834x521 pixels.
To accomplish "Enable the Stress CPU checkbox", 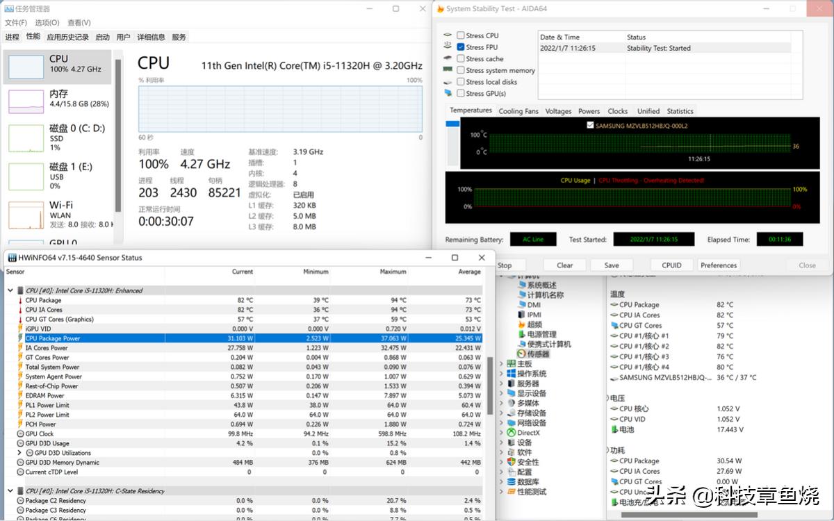I will point(461,35).
